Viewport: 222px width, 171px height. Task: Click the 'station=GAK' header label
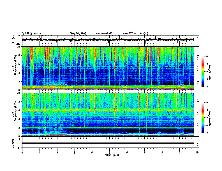coord(104,34)
